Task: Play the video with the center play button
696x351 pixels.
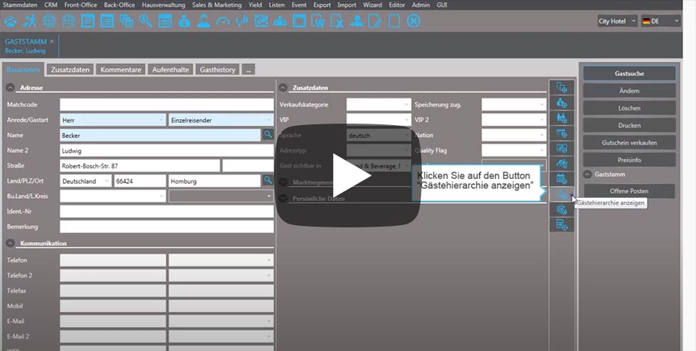Action: [349, 175]
